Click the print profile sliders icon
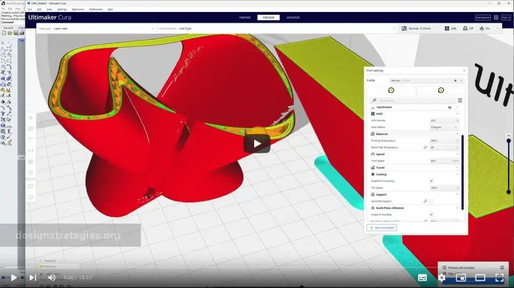514x288 pixels. [x=404, y=29]
